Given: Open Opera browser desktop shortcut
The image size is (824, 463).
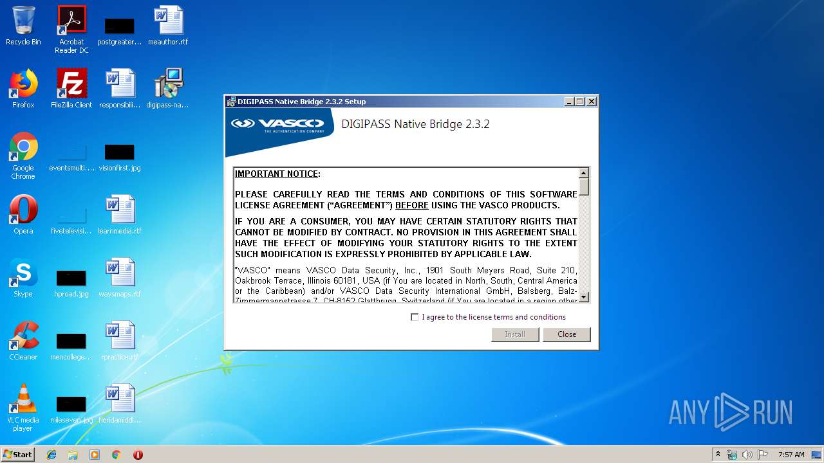Looking at the screenshot, I should coord(23,215).
